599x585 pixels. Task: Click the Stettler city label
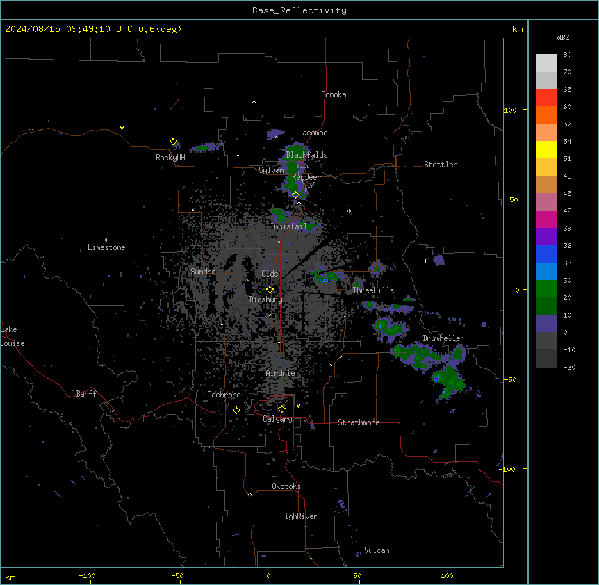(x=441, y=165)
